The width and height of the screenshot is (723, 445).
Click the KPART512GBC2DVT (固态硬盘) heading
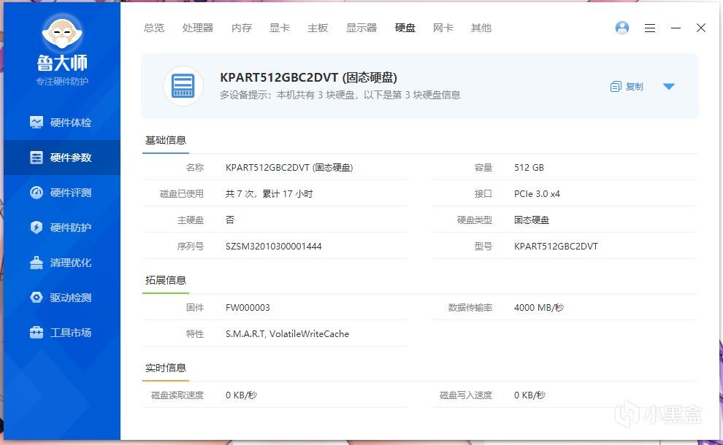click(x=308, y=77)
